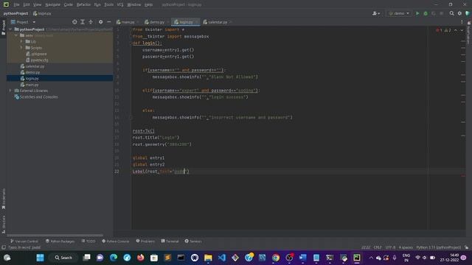Click the Project panel horizontal scrollbar
This screenshot has height=265, width=472.
[55, 236]
